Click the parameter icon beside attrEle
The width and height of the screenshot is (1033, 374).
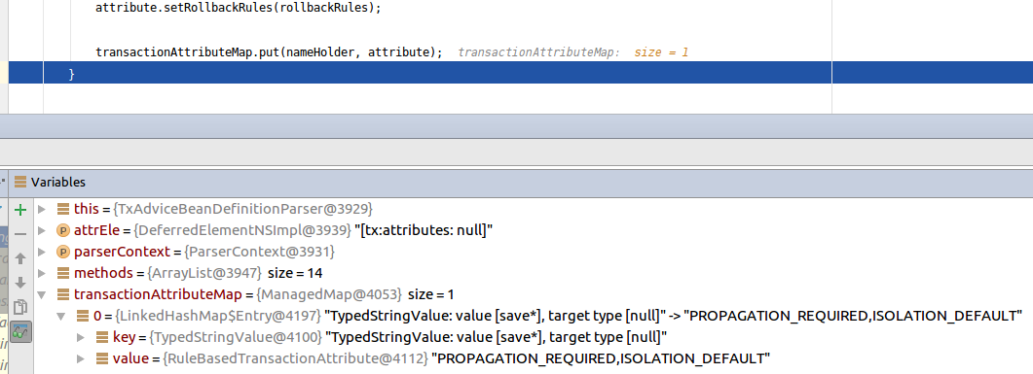(63, 230)
